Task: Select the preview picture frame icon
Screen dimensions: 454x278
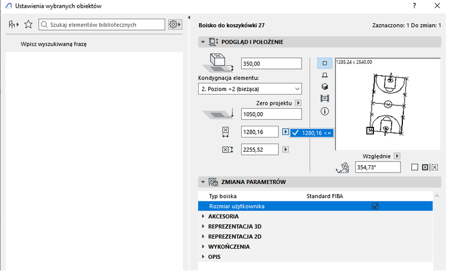Action: [x=325, y=99]
